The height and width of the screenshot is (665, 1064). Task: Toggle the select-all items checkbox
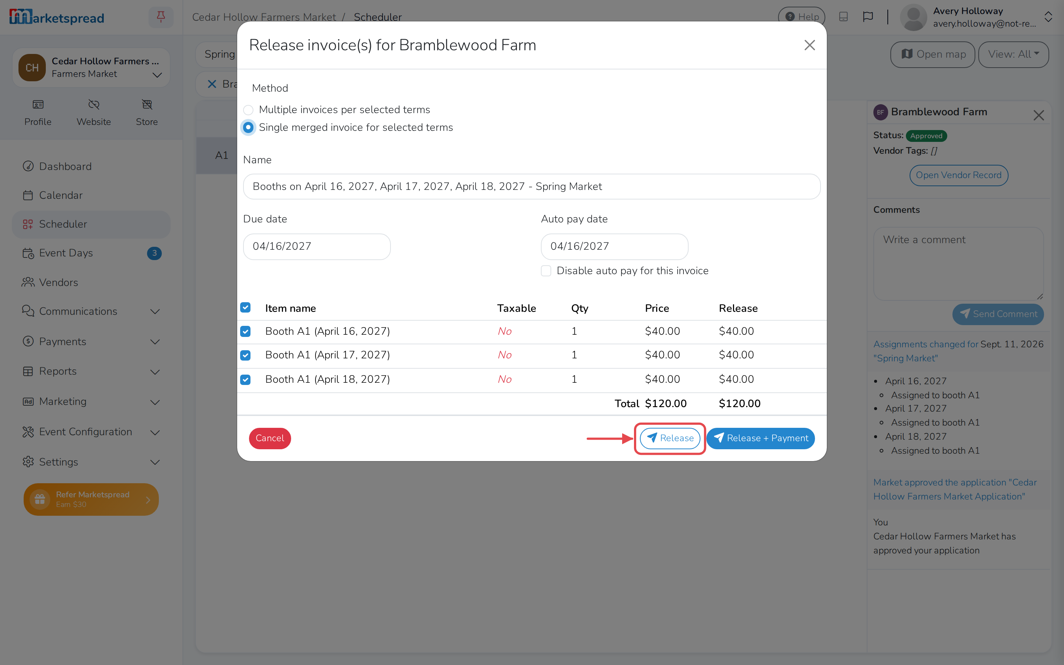click(x=245, y=307)
